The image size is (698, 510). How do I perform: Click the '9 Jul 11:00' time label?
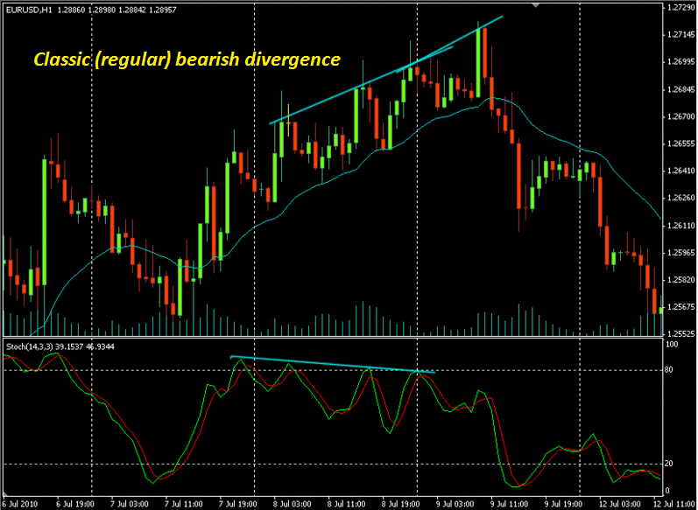pyautogui.click(x=510, y=505)
